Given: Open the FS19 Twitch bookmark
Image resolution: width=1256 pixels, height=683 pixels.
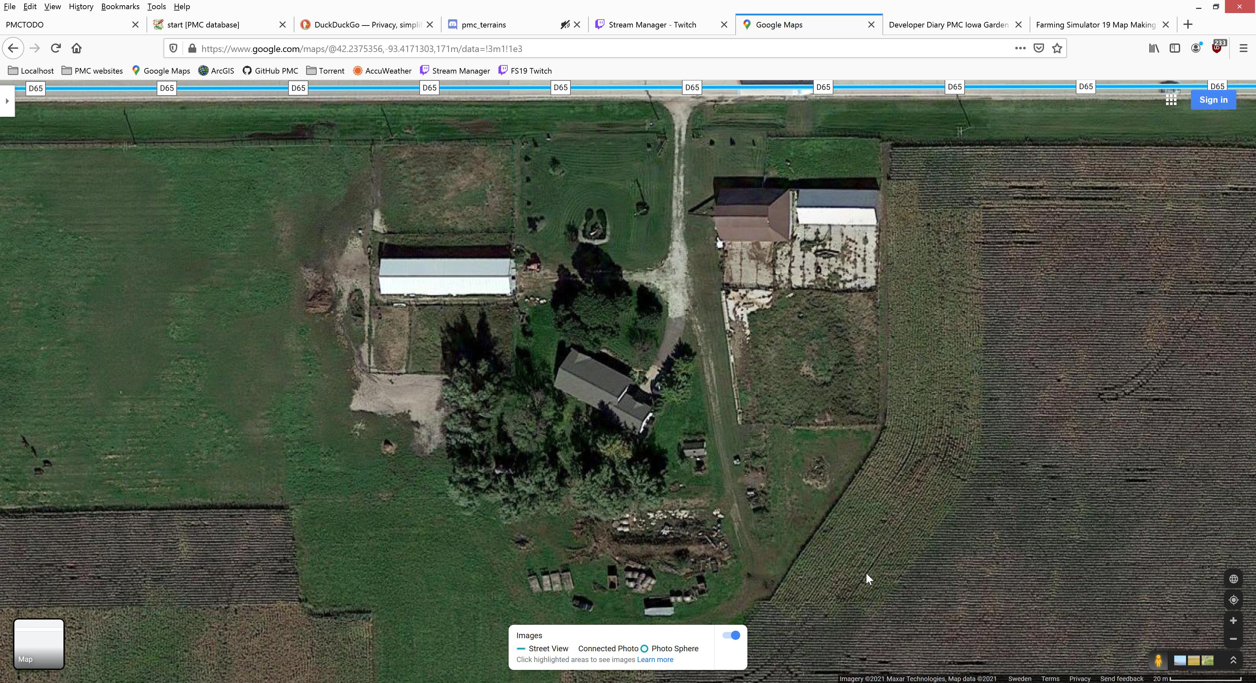Looking at the screenshot, I should [x=525, y=71].
